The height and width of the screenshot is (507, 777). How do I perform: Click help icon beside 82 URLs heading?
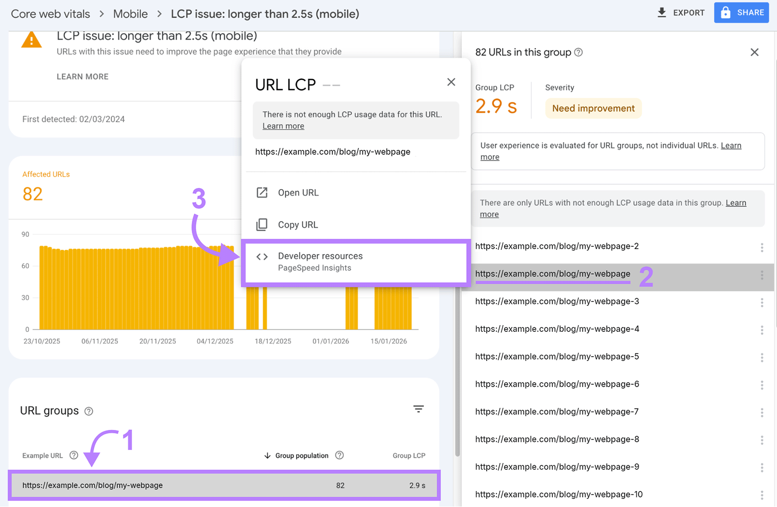[x=578, y=52]
